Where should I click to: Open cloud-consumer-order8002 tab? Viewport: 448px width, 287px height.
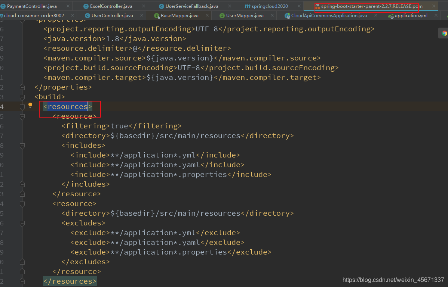[x=34, y=15]
